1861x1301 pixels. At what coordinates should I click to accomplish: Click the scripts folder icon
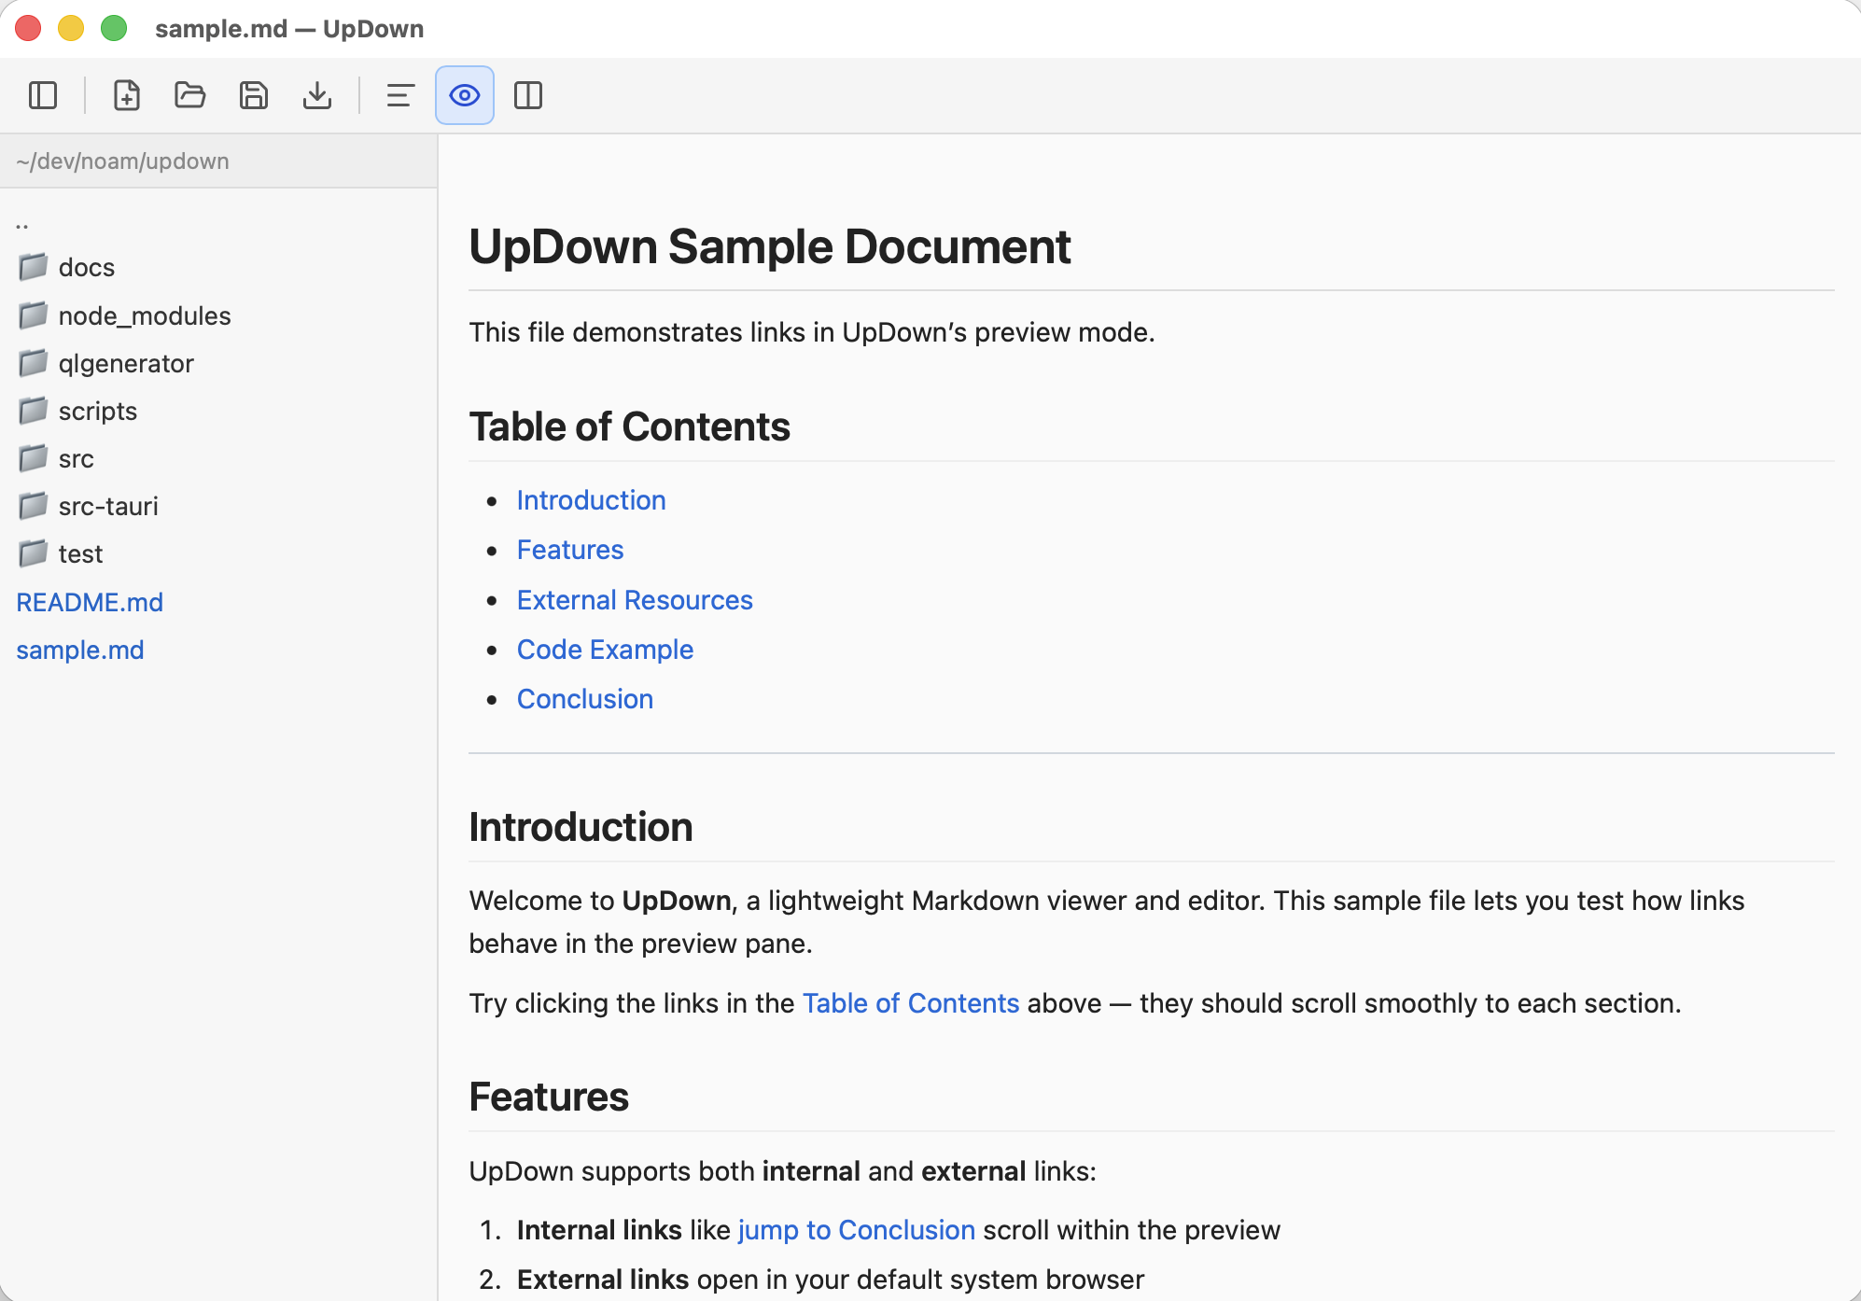pos(33,410)
